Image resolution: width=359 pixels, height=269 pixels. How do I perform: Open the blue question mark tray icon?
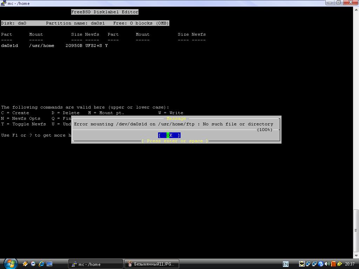pyautogui.click(x=320, y=264)
